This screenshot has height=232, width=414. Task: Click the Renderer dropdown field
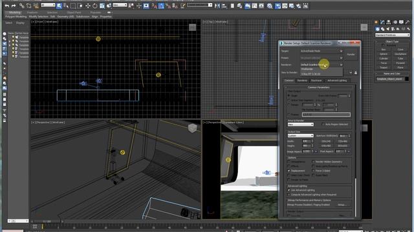321,64
